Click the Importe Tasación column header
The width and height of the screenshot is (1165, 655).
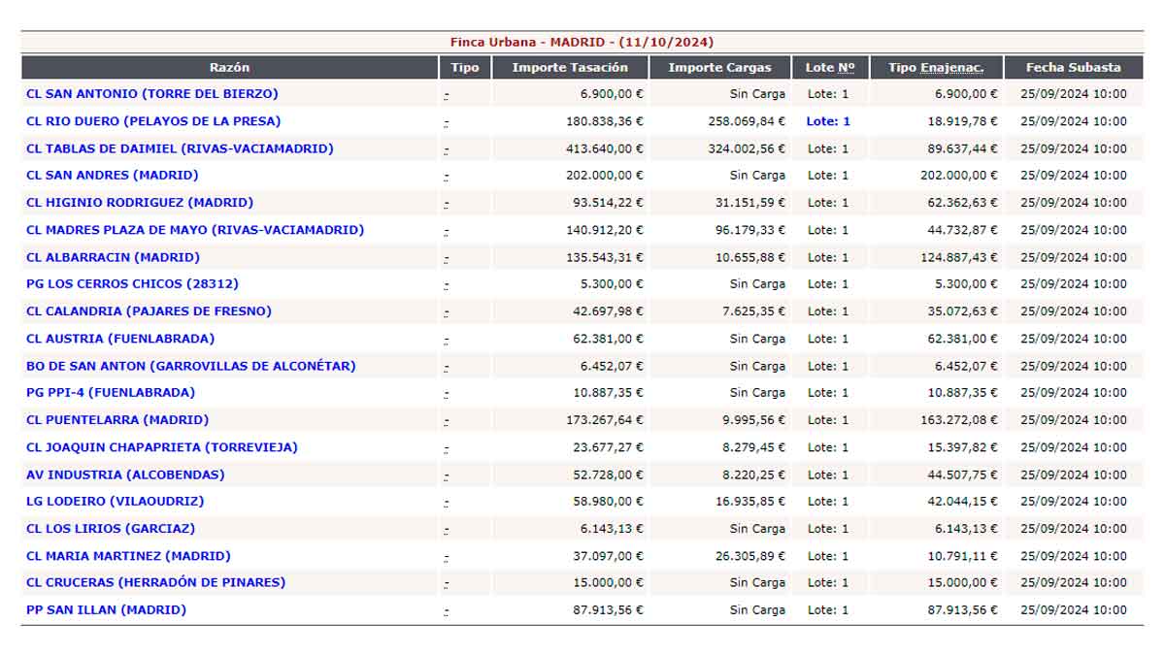[x=570, y=68]
